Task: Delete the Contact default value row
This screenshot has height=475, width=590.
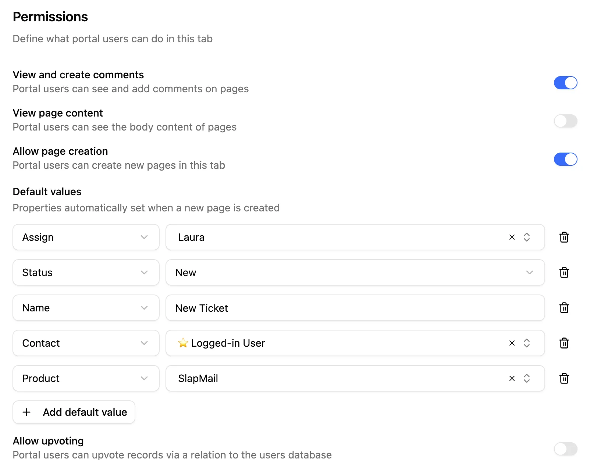Action: [x=564, y=343]
